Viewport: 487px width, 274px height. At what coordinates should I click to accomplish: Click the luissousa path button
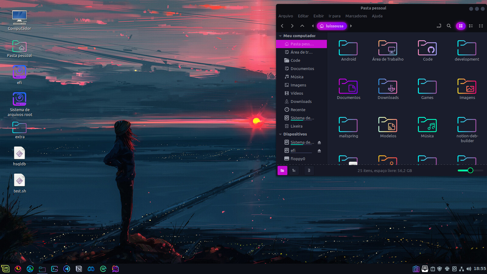coord(331,26)
